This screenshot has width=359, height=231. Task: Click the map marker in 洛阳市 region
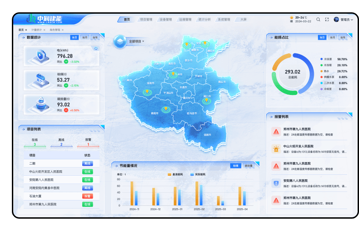147,92
